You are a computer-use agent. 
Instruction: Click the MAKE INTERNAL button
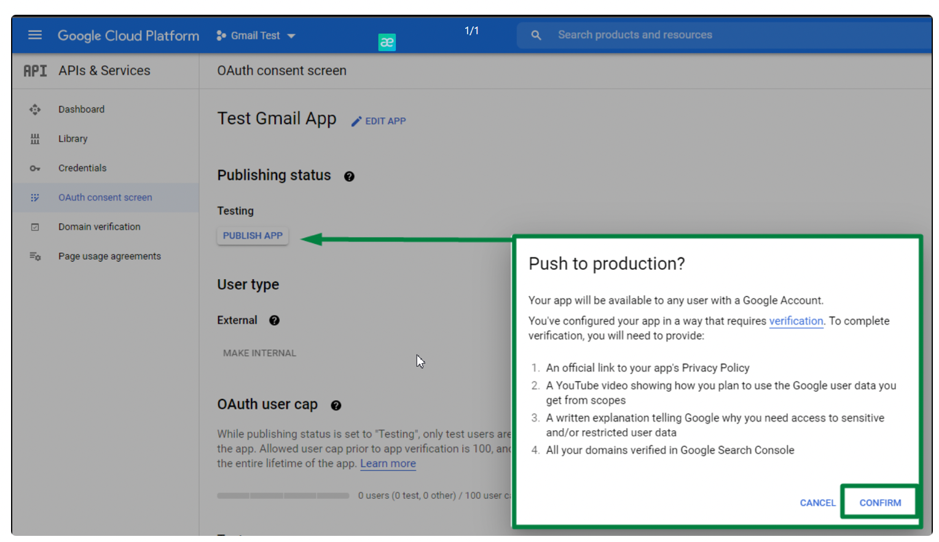click(259, 353)
